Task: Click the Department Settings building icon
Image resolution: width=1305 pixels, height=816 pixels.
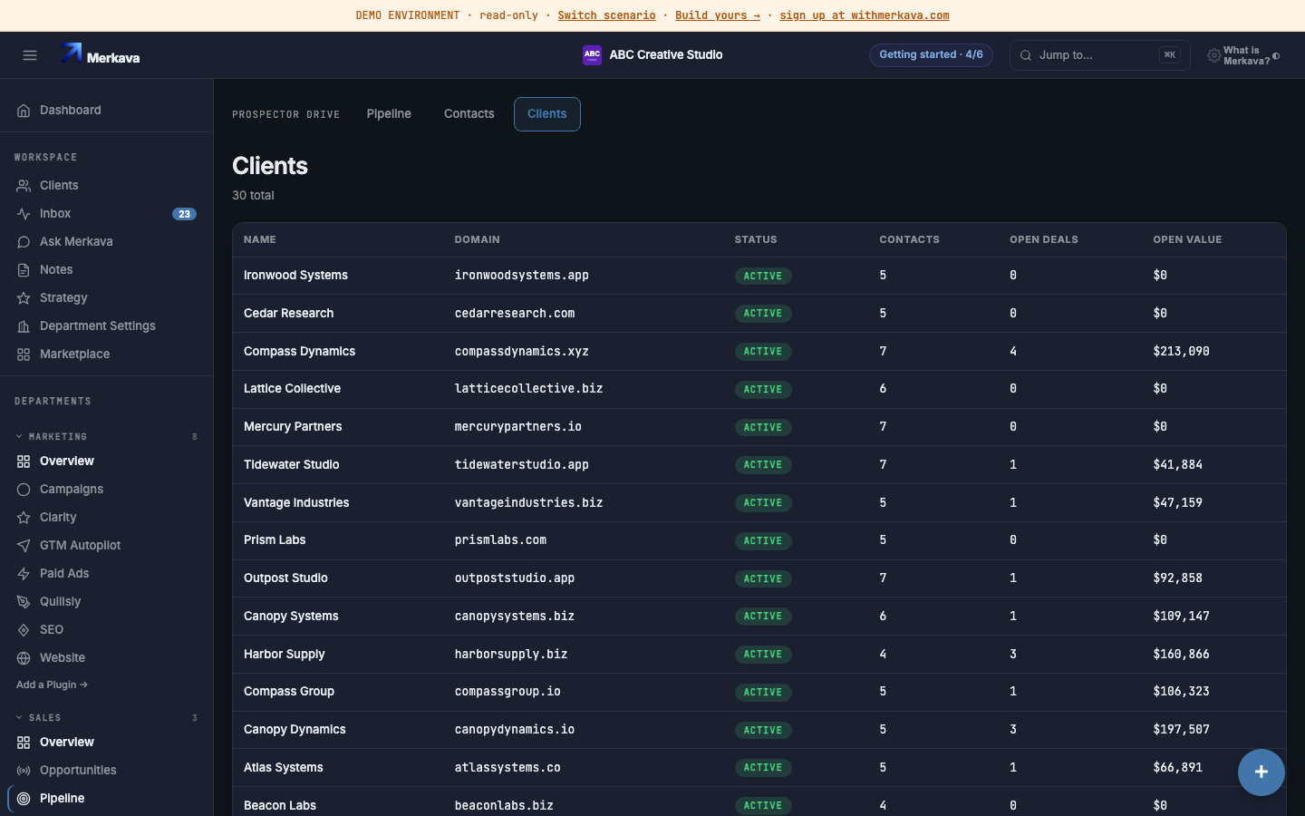Action: tap(24, 326)
